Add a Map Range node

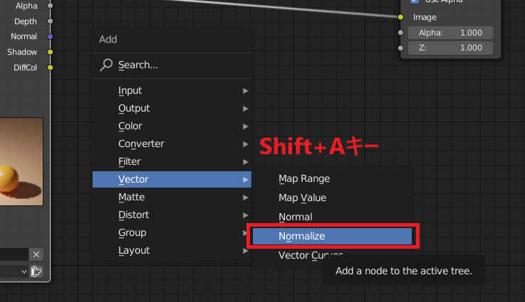tap(332, 179)
